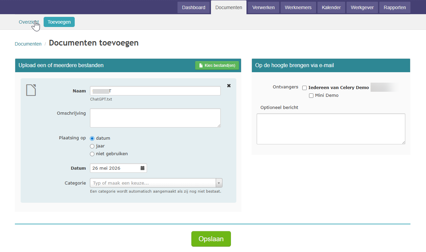Choose the niet gebruiken radio option

point(92,154)
